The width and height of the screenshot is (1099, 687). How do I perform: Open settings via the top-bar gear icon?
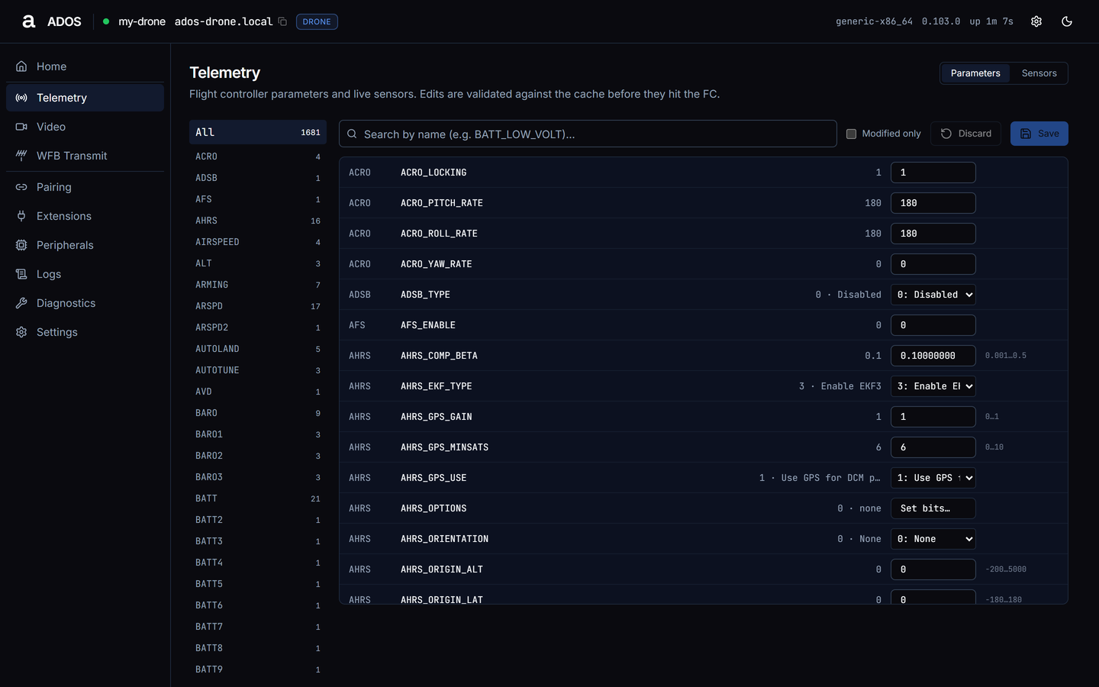coord(1036,21)
